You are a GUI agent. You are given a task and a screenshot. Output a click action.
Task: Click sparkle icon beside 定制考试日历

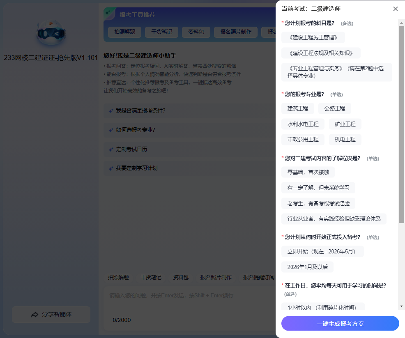point(110,149)
